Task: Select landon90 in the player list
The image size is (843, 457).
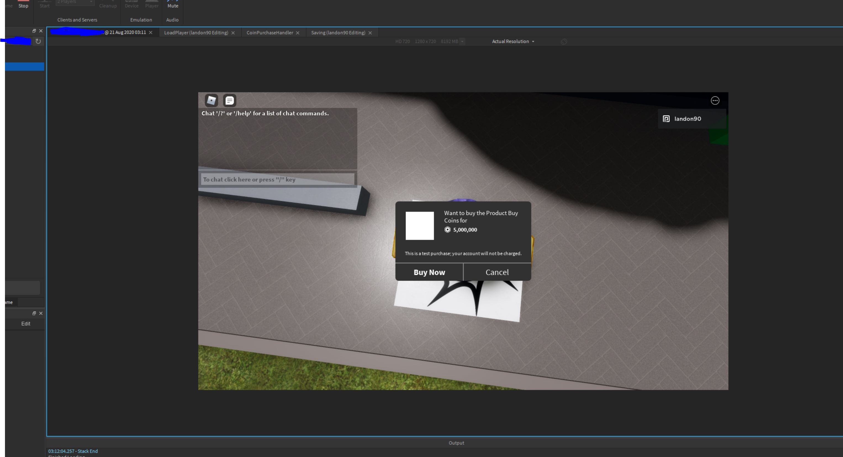Action: [x=687, y=119]
